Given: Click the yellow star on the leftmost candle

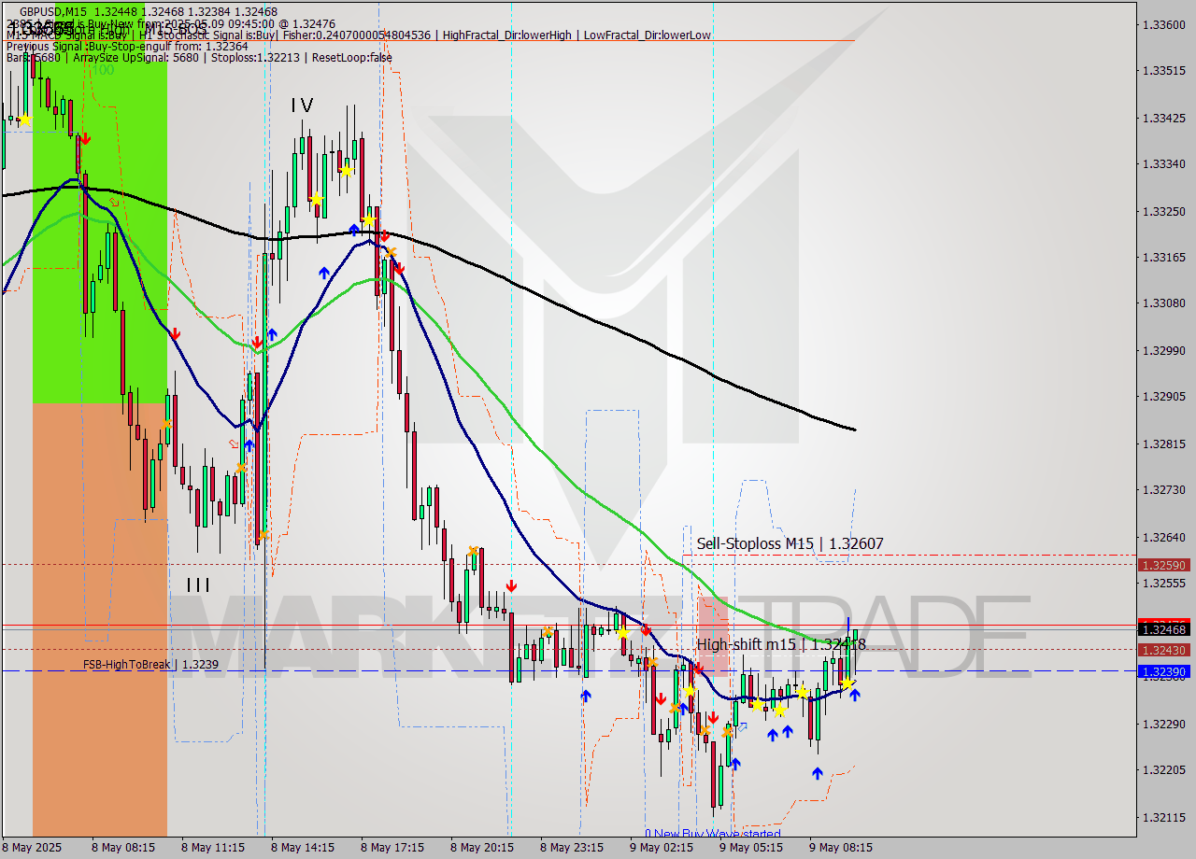Looking at the screenshot, I should (x=25, y=120).
